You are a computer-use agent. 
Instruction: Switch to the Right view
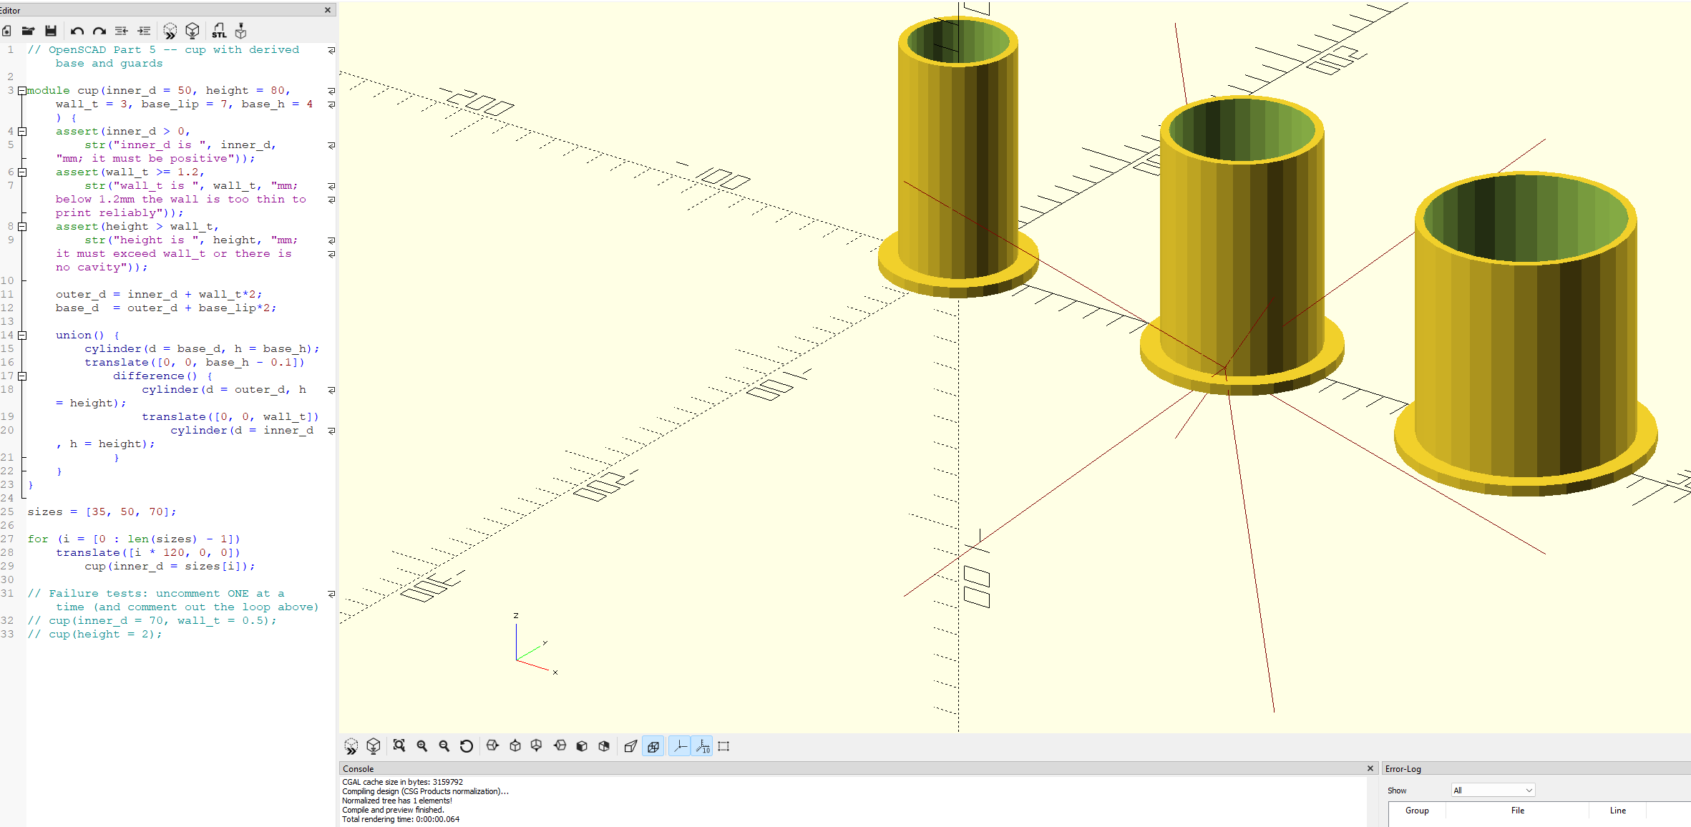click(492, 745)
